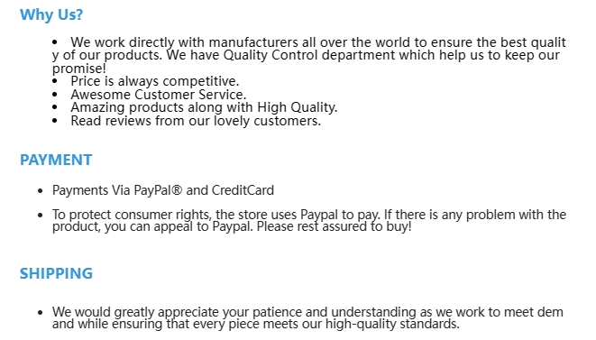This screenshot has width=596, height=340.
Task: Click the bullet before 'We work directly'
Action: 55,41
